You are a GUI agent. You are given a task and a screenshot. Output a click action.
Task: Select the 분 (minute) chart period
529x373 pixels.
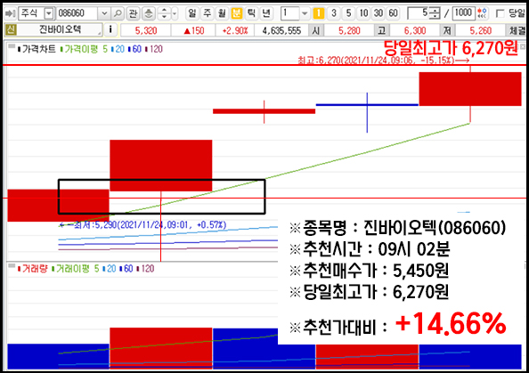pos(237,13)
